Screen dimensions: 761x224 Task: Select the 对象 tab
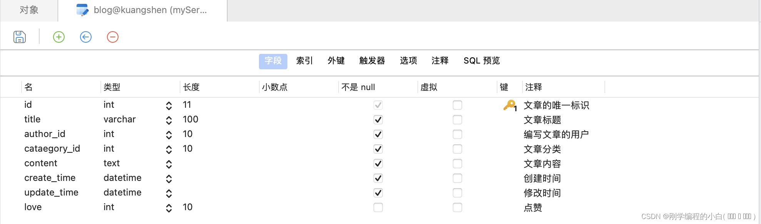point(29,10)
